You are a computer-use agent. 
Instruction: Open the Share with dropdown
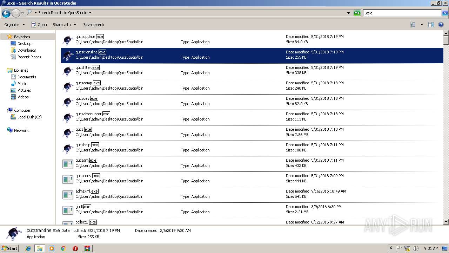(x=64, y=25)
